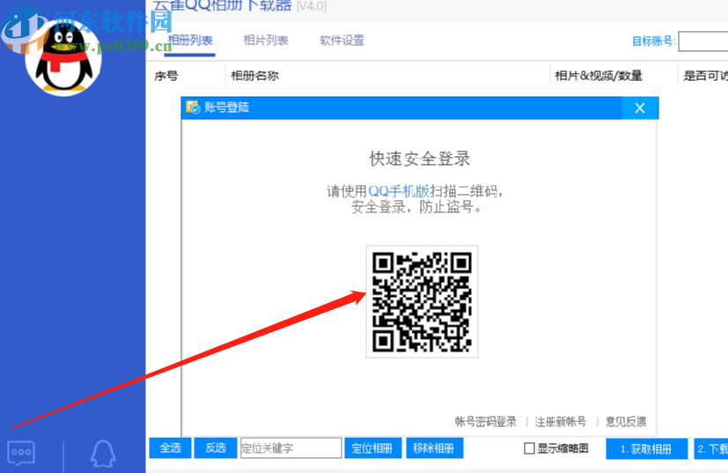Click the QQ bell icon in sidebar
The height and width of the screenshot is (473, 728).
[x=103, y=454]
